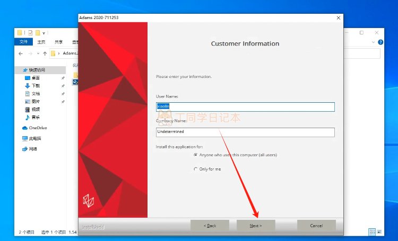This screenshot has height=241, width=398.
Task: Open recent locations dropdown arrow in Explorer
Action: pos(38,53)
